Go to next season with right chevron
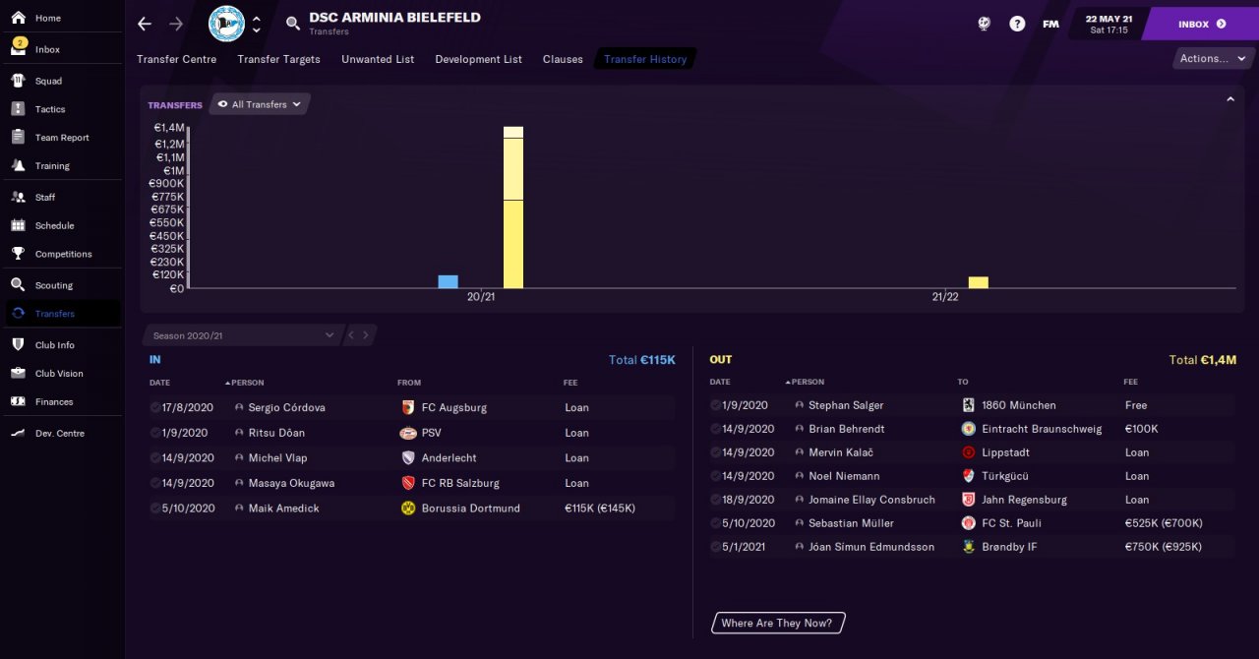Image resolution: width=1259 pixels, height=659 pixels. click(x=366, y=335)
